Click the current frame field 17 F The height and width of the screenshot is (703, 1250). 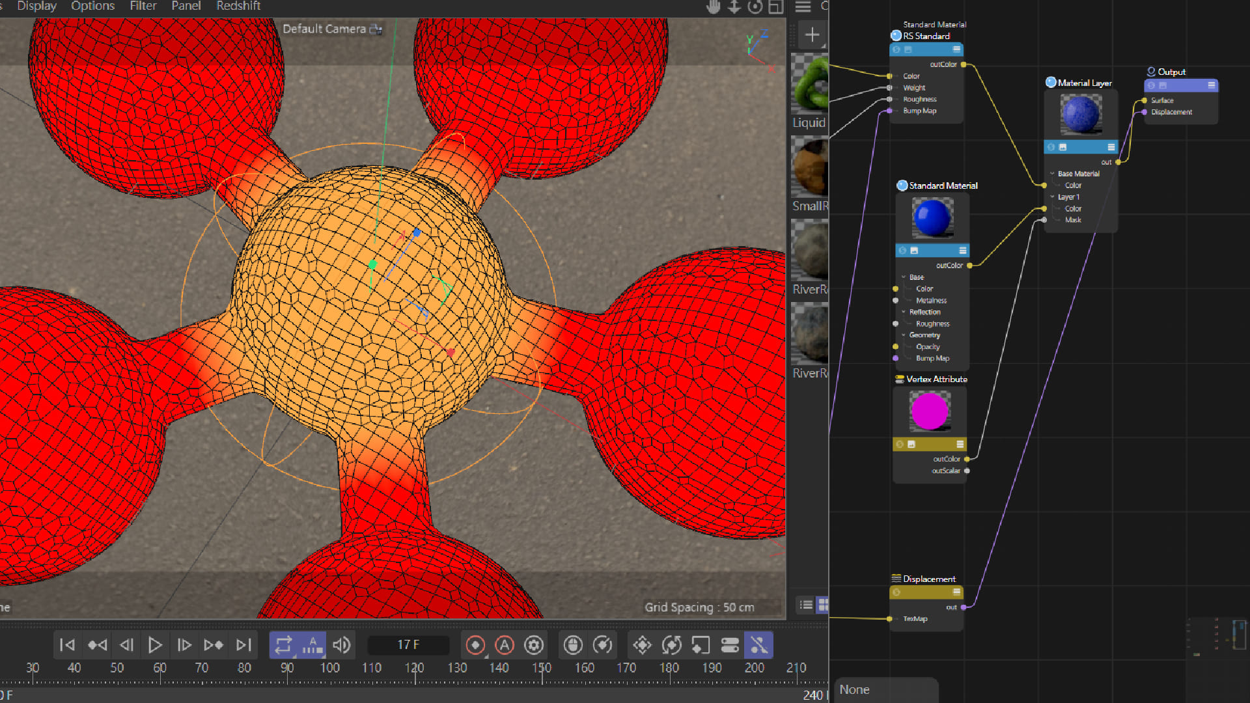click(408, 645)
